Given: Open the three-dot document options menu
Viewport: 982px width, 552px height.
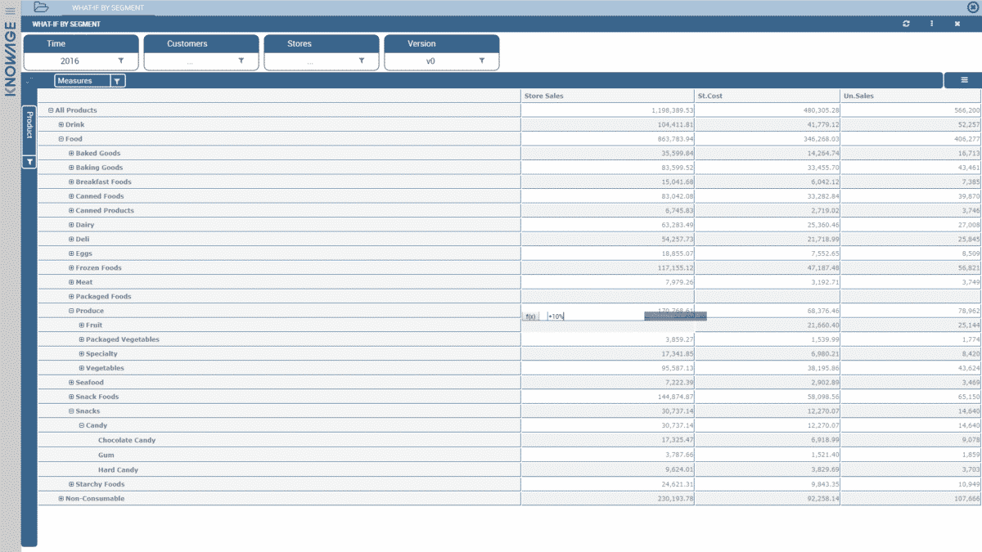Looking at the screenshot, I should click(931, 25).
